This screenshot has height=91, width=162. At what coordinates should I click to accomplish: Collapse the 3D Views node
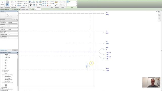(2, 72)
